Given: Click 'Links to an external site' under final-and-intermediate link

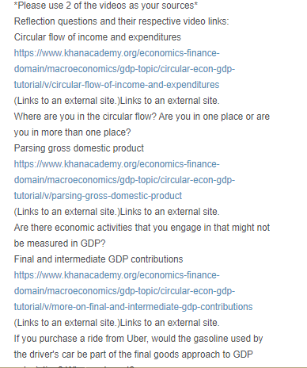Looking at the screenshot, I should click(x=116, y=323).
